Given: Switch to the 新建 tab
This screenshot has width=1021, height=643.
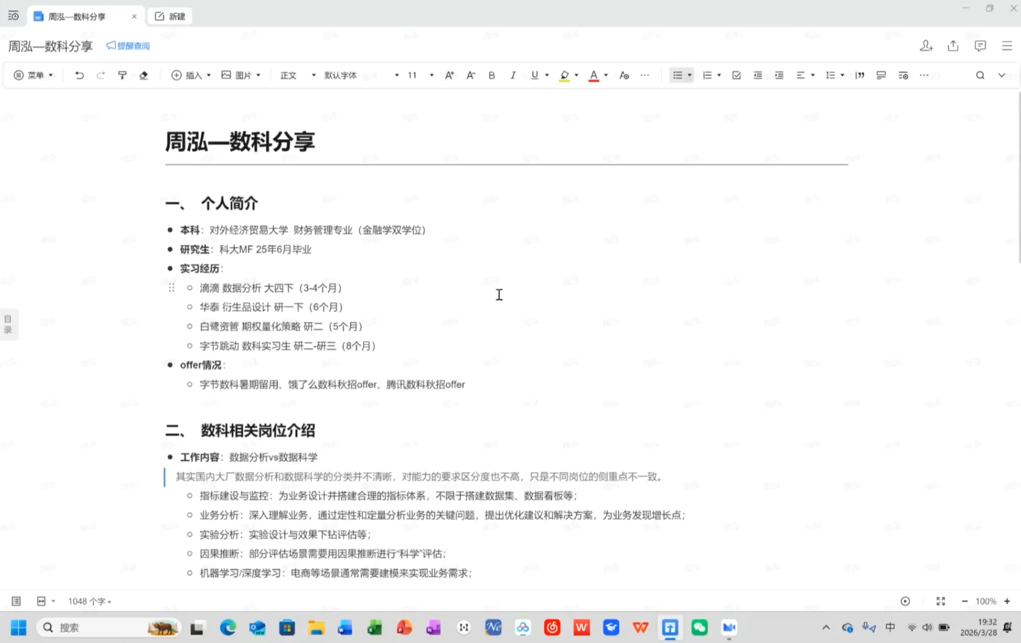Looking at the screenshot, I should [170, 17].
